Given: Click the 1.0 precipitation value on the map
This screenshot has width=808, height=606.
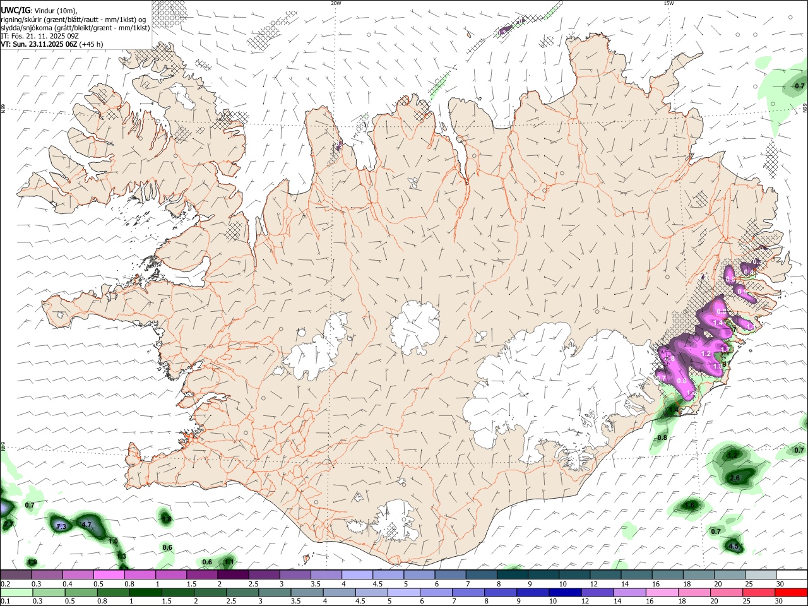Looking at the screenshot, I should (113, 542).
